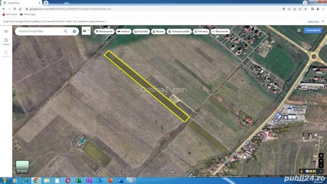The height and width of the screenshot is (184, 327).
Task: Filter map by Hoteluri
Action: 124,32
